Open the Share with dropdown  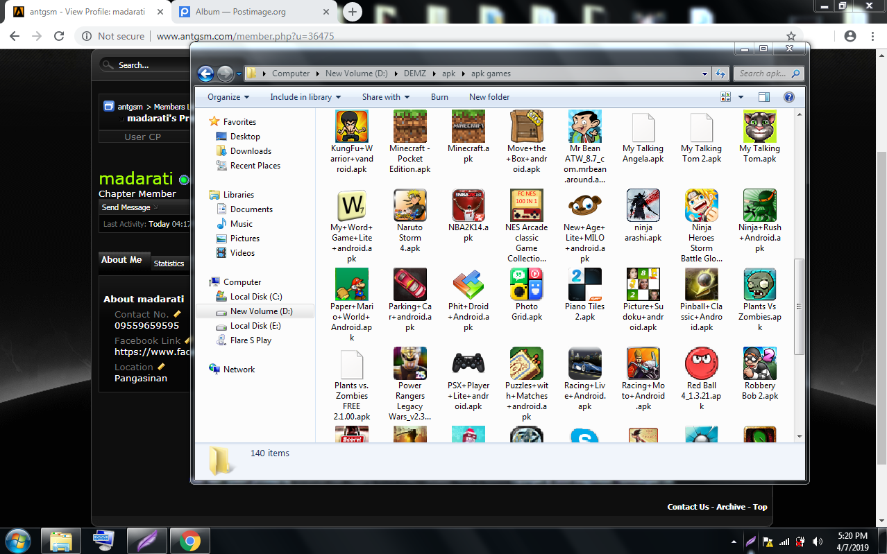point(386,97)
